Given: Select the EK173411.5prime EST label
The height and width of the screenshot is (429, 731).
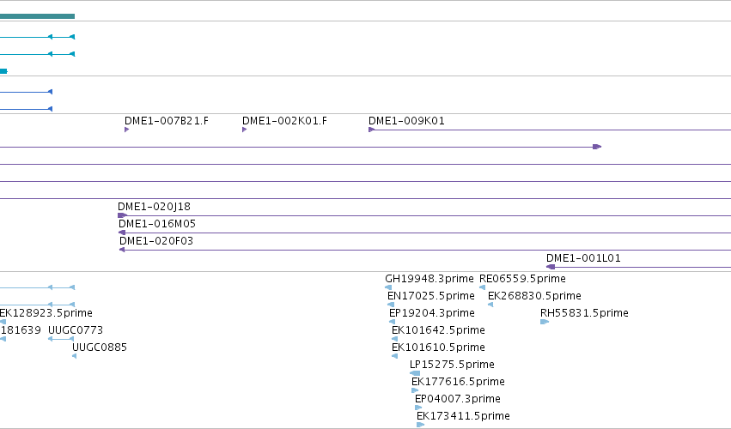Looking at the screenshot, I should click(463, 416).
